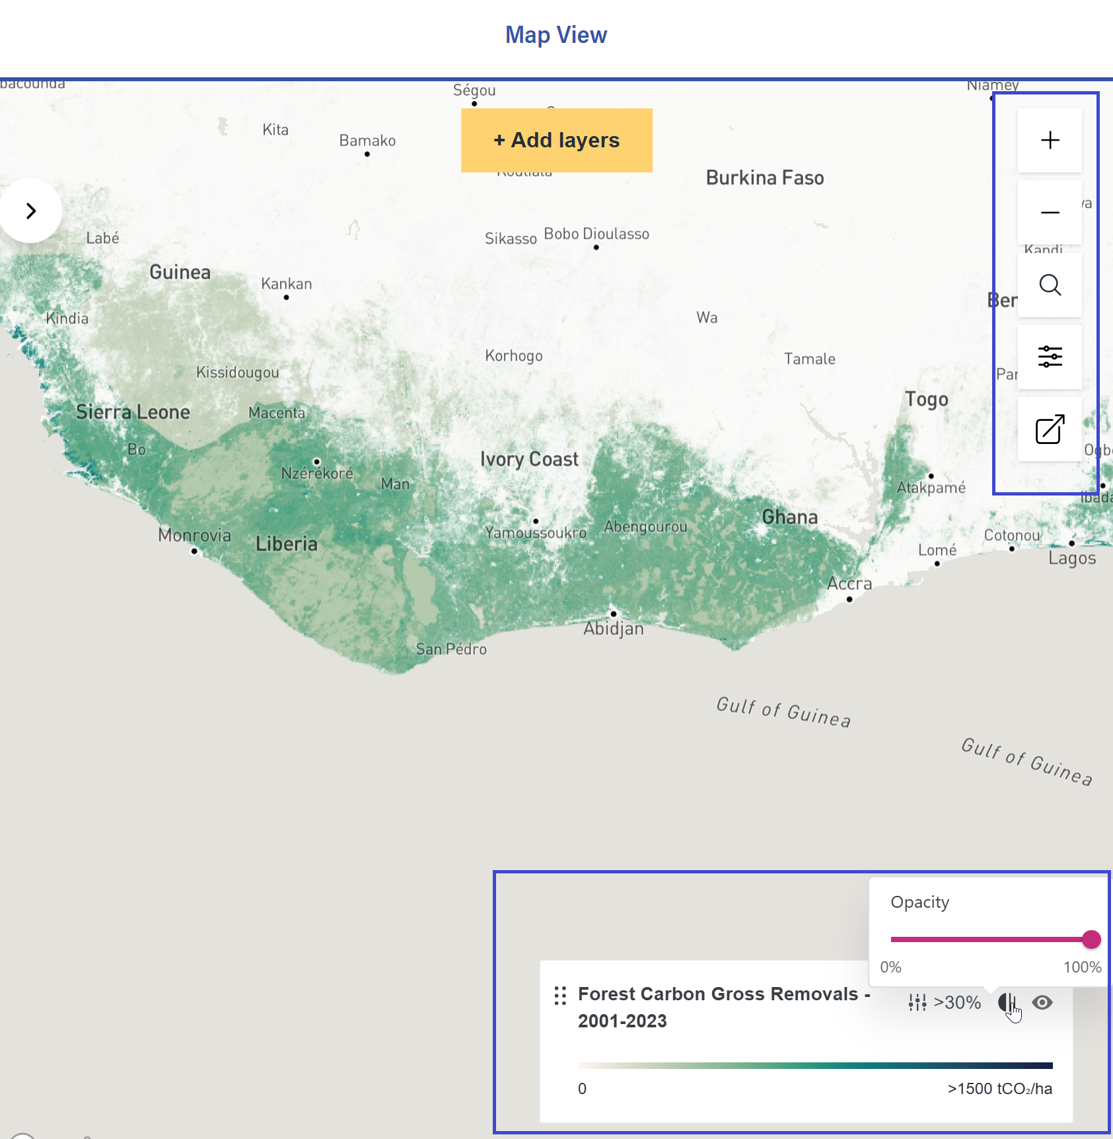Click the canopy threshold sliders icon

point(917,1002)
